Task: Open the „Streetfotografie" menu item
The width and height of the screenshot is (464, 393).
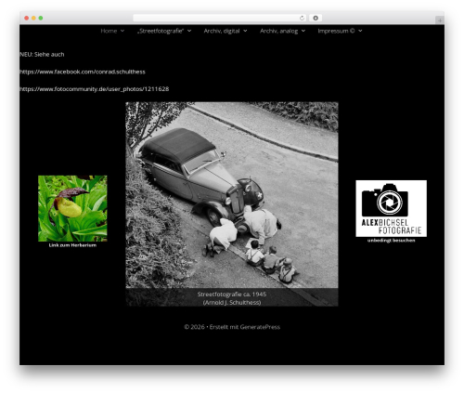Action: point(161,31)
